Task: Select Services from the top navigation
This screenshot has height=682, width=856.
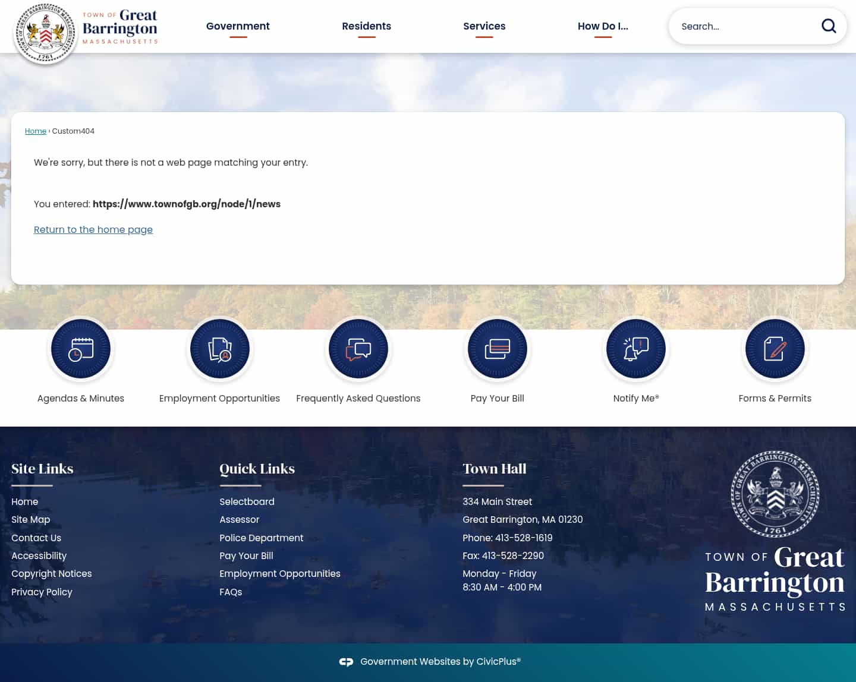Action: tap(484, 26)
